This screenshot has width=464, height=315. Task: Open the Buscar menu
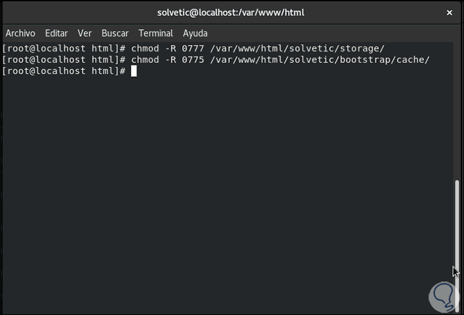point(115,33)
